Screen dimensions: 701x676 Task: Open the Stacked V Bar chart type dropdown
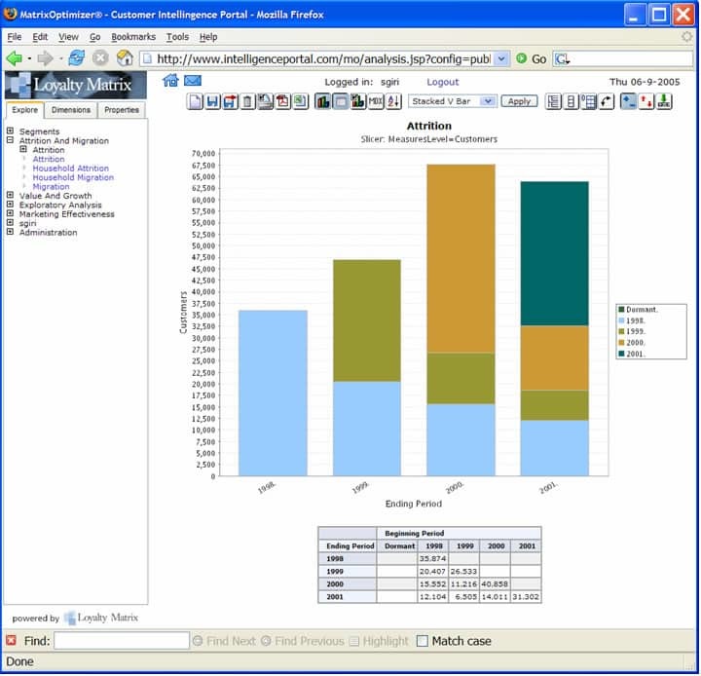coord(488,101)
